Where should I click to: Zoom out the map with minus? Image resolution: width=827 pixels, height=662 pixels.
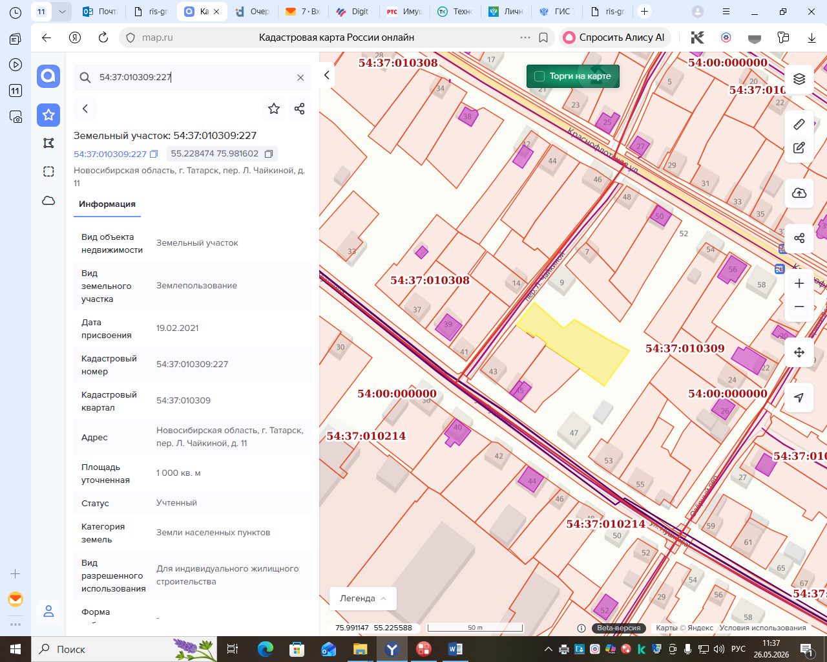[x=799, y=306]
